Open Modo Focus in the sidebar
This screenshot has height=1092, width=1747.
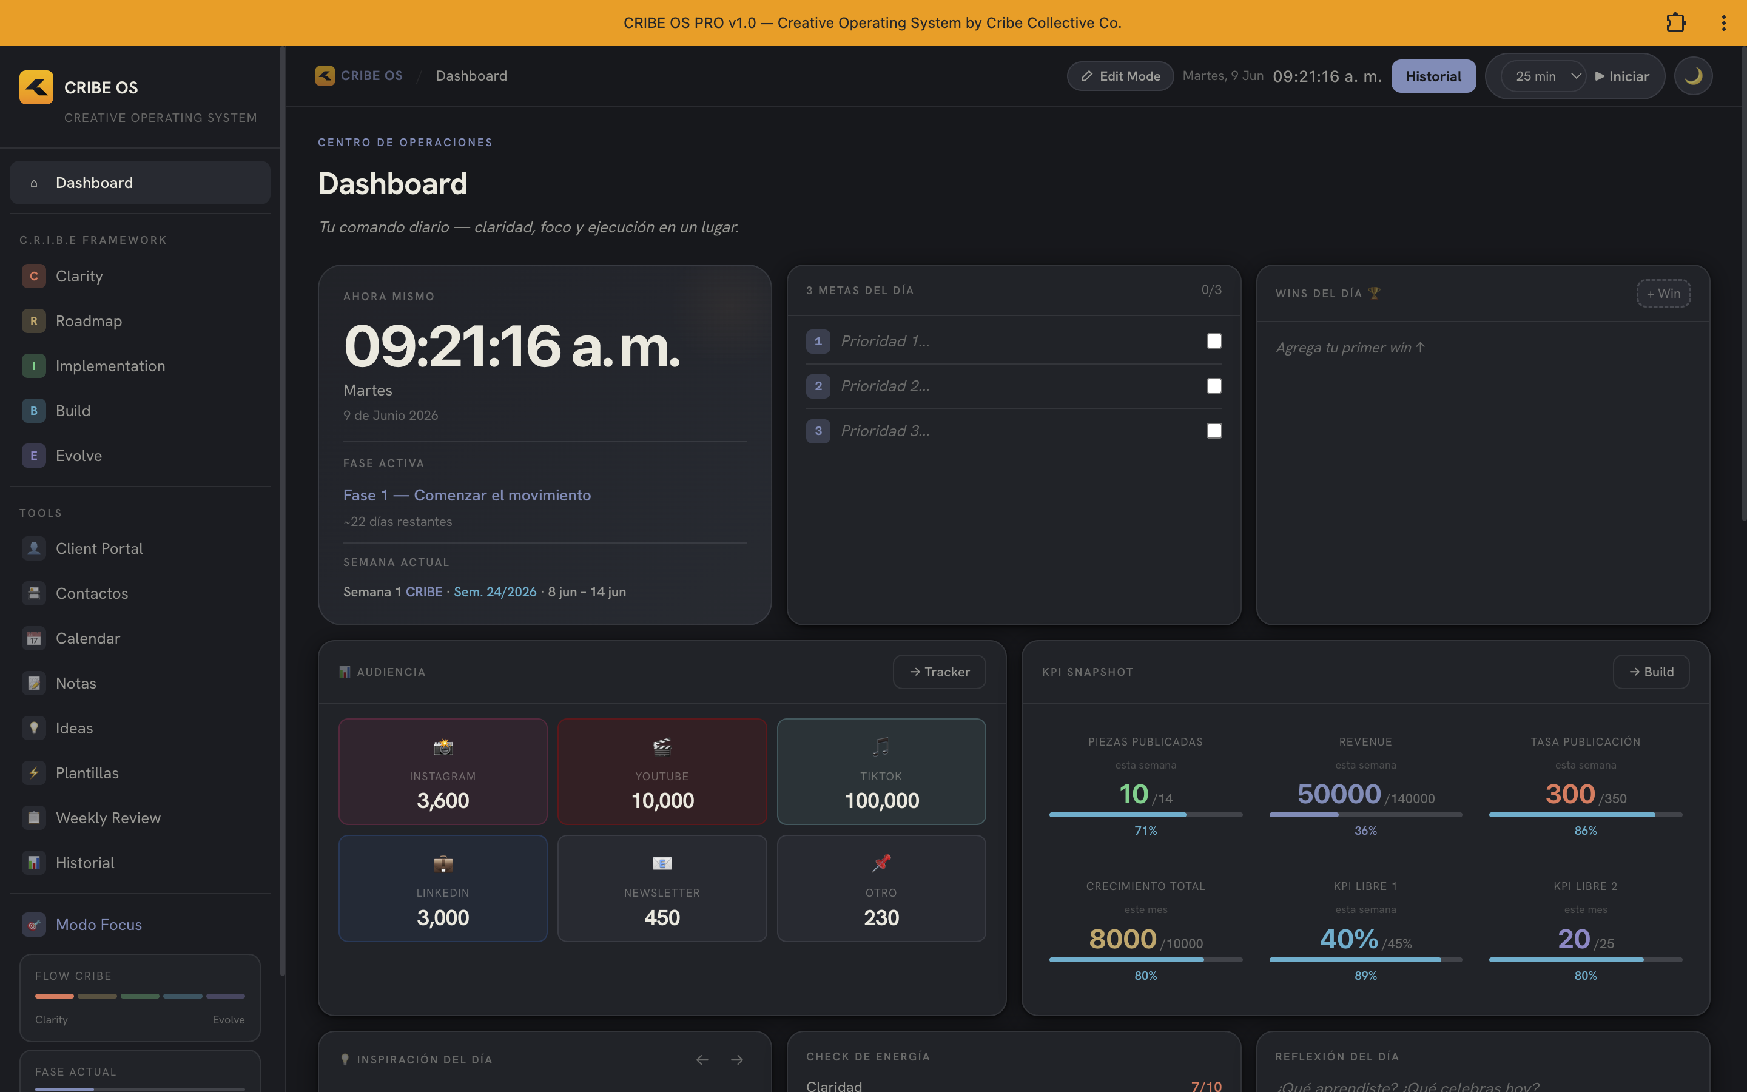tap(140, 925)
